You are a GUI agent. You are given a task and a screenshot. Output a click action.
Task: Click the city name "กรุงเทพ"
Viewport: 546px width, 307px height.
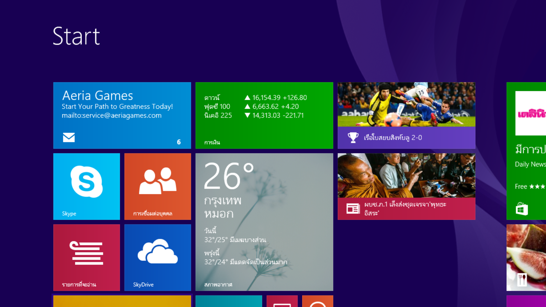[x=223, y=200]
